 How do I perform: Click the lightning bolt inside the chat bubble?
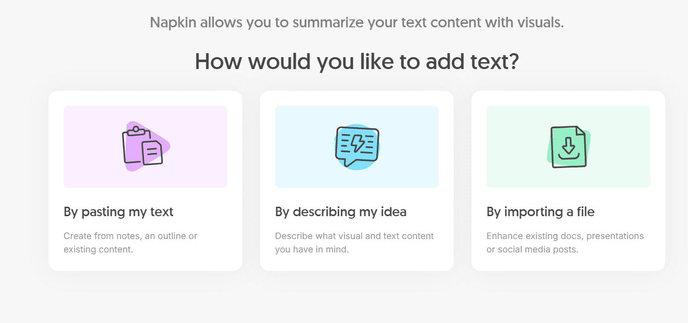[357, 144]
